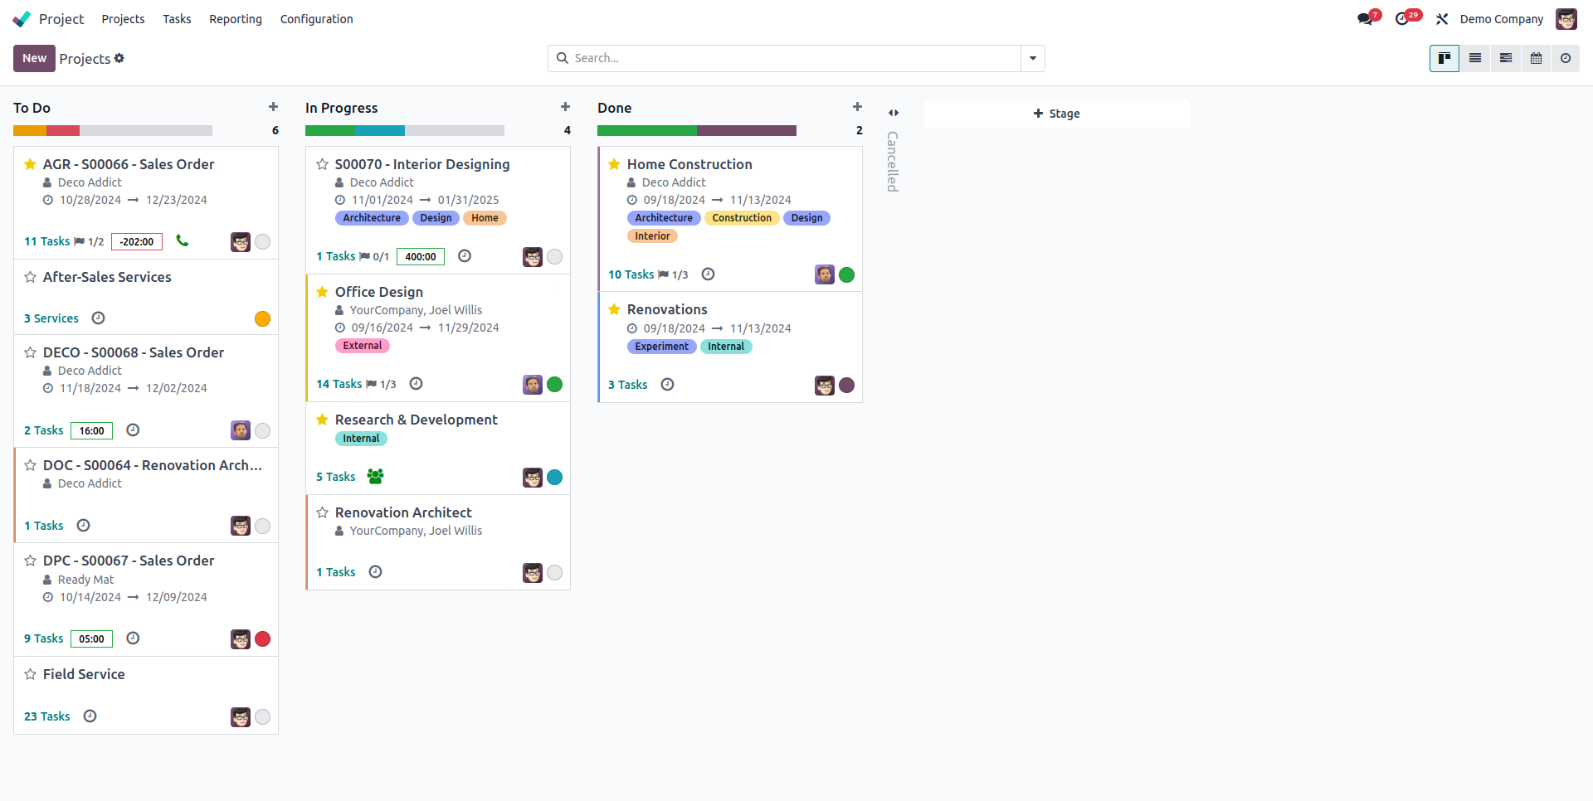Click the Project app title
The width and height of the screenshot is (1593, 801).
point(61,19)
